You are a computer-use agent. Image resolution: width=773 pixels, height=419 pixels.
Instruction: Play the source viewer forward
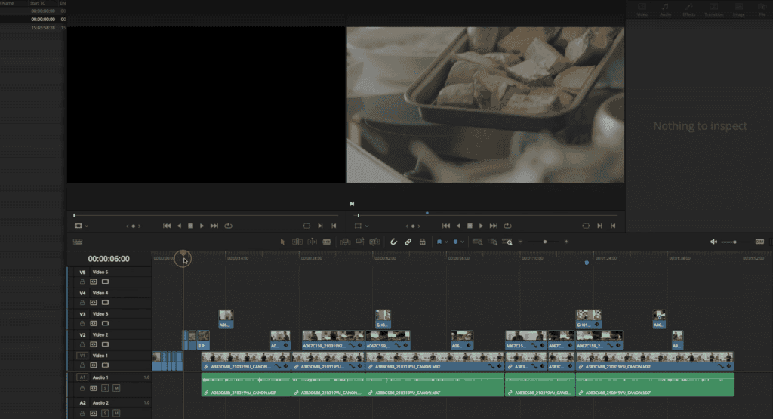(202, 226)
